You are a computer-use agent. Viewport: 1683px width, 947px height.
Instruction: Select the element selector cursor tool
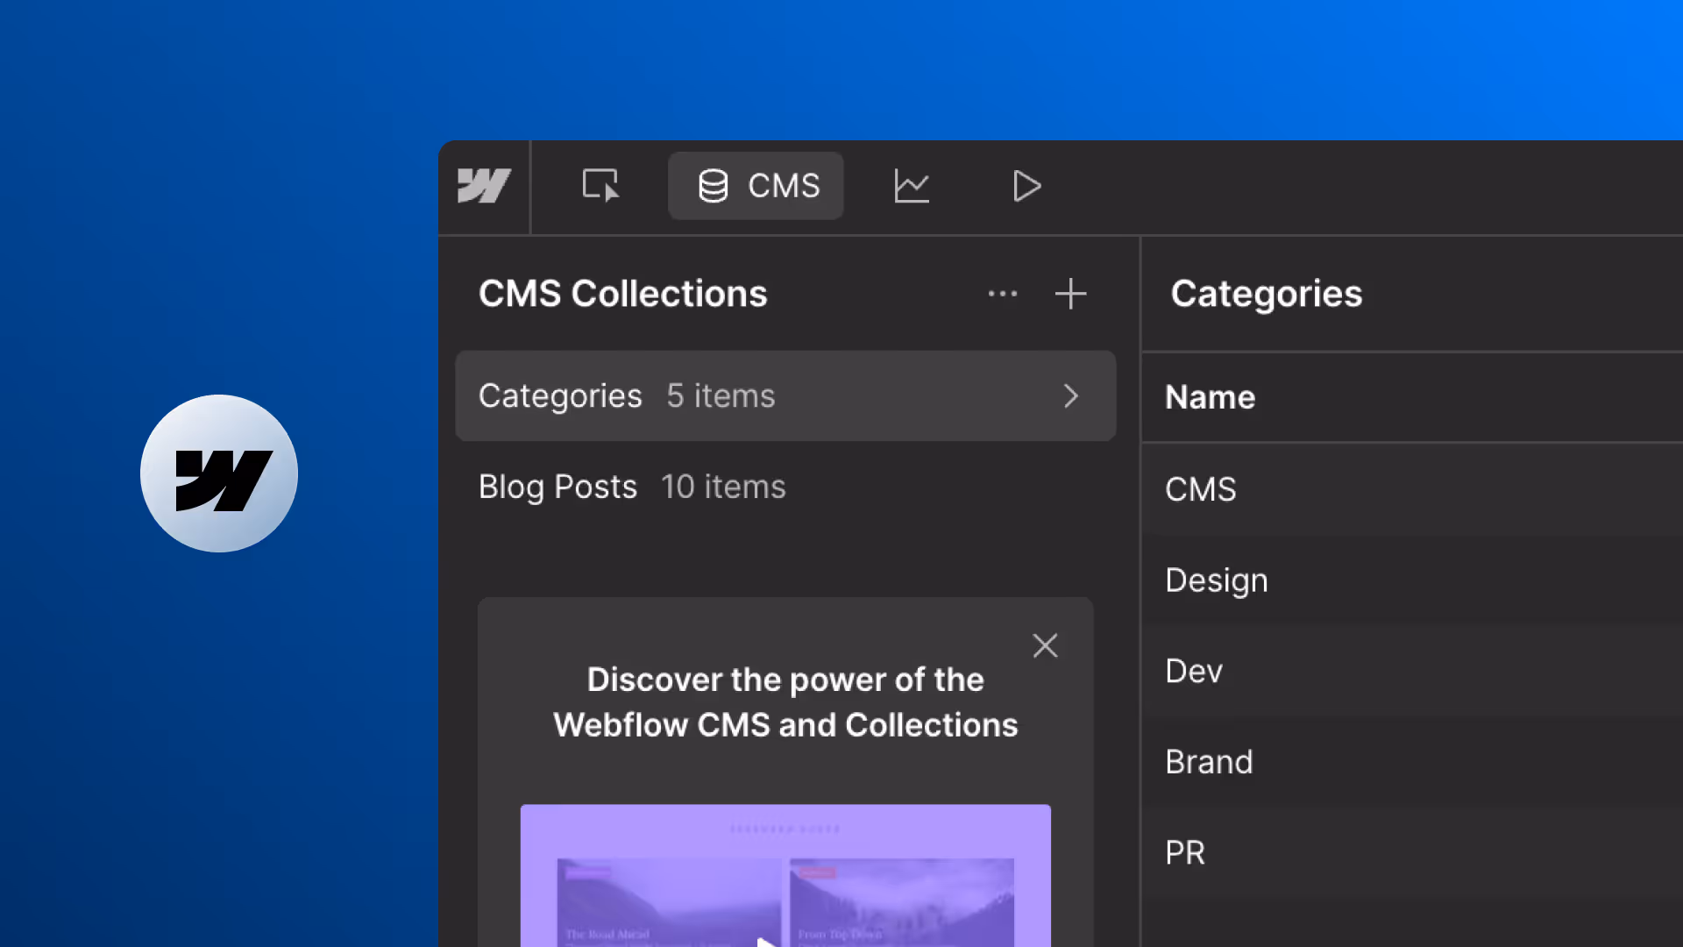(600, 186)
